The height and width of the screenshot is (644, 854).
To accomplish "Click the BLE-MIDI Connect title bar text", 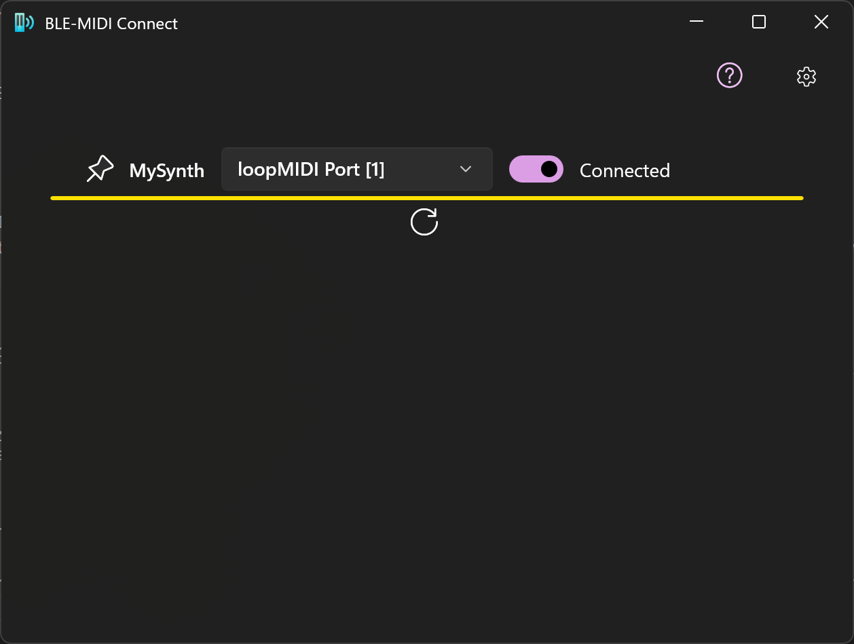I will coord(111,23).
